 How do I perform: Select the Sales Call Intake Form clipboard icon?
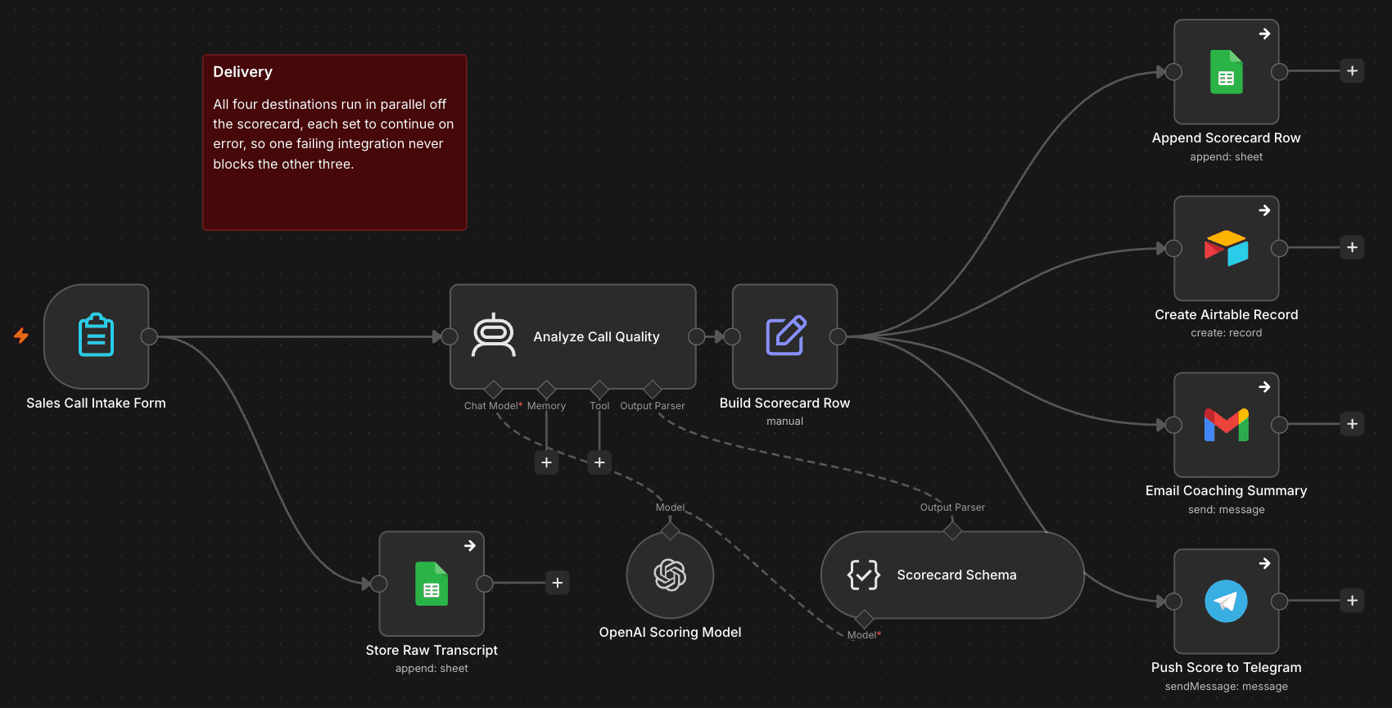96,336
